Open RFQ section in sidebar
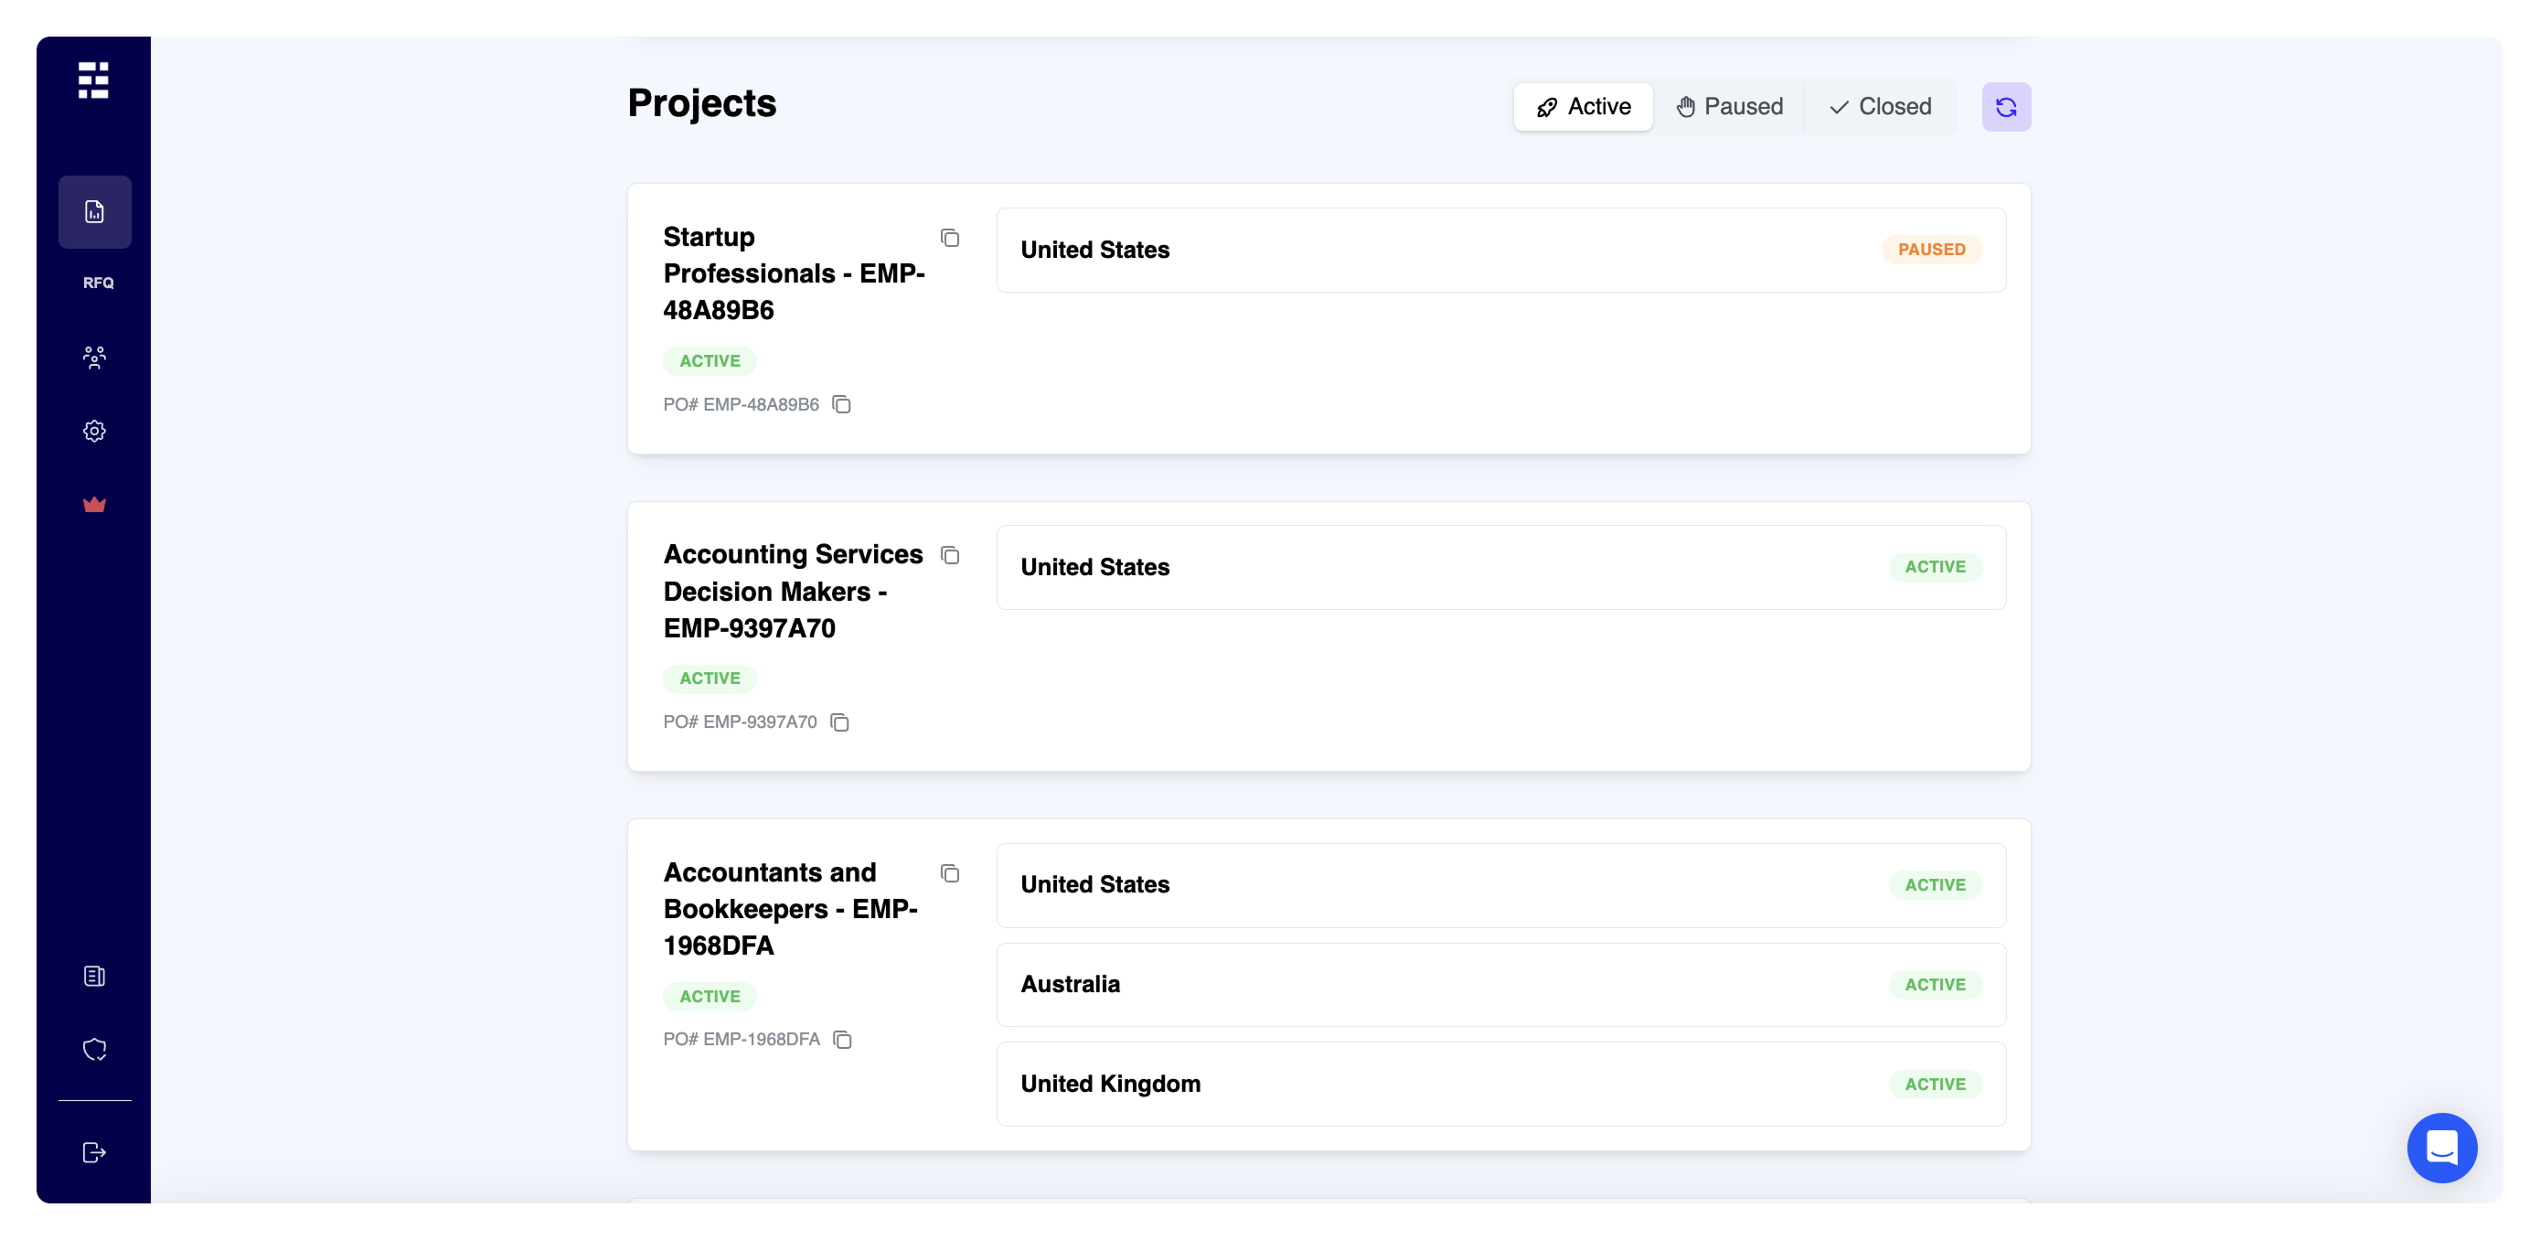 click(98, 283)
